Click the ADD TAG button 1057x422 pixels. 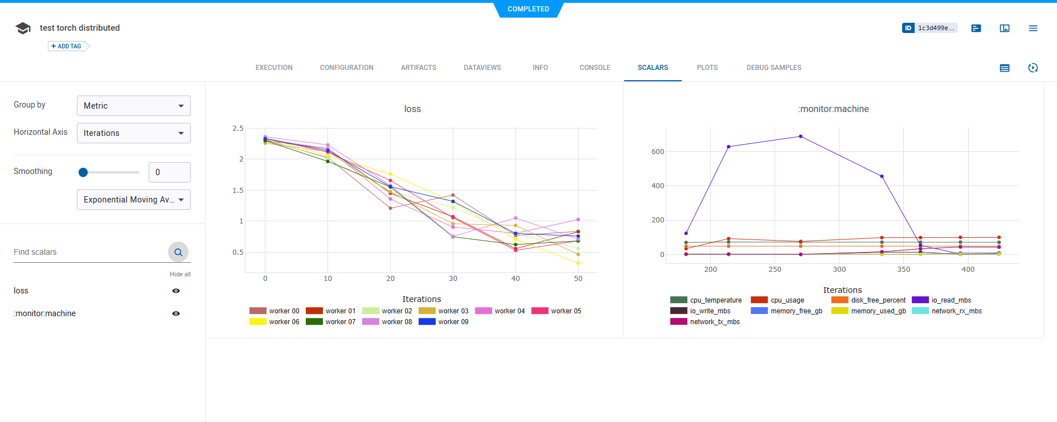click(67, 46)
